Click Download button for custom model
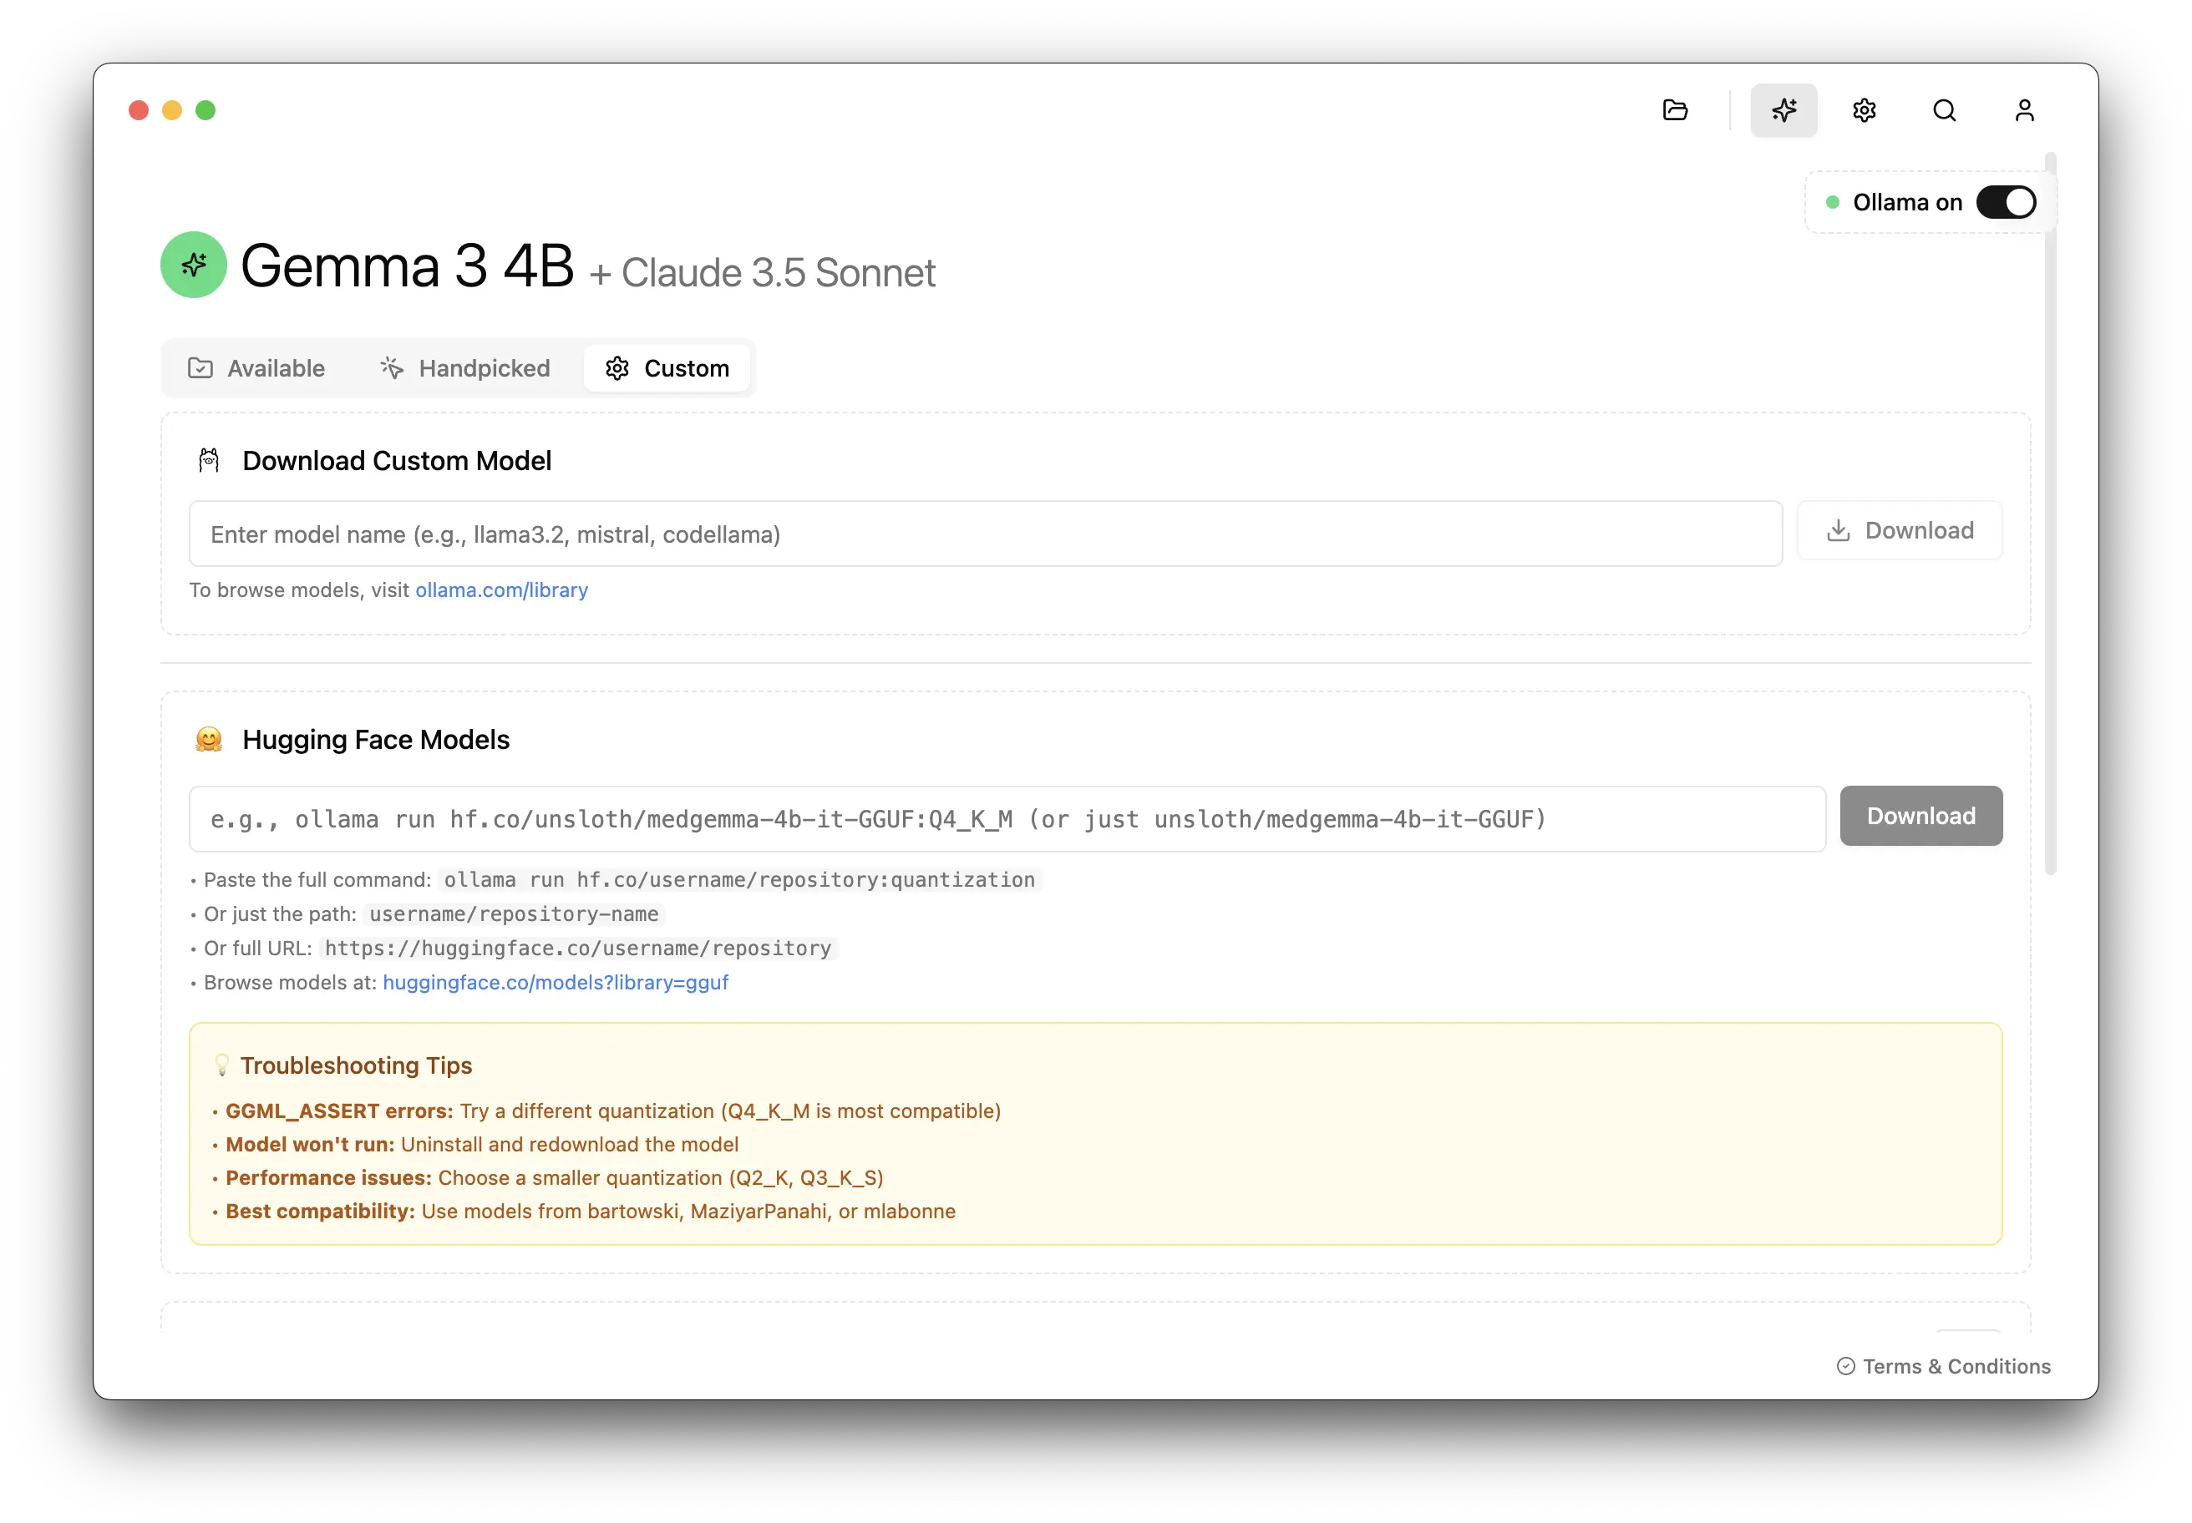2192x1523 pixels. coord(1899,530)
